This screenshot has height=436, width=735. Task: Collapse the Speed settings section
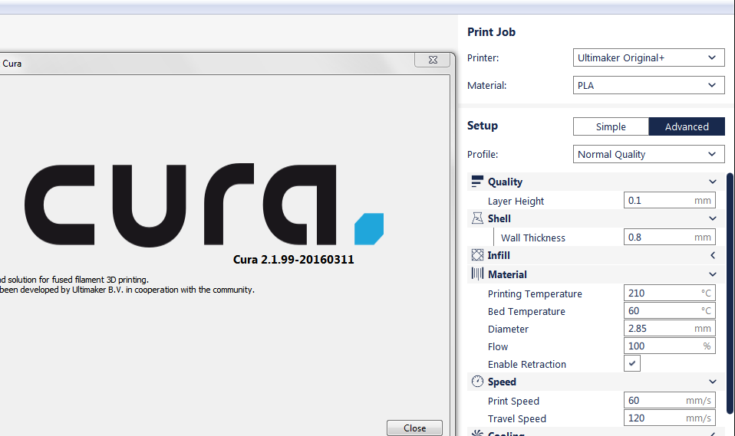(x=713, y=382)
